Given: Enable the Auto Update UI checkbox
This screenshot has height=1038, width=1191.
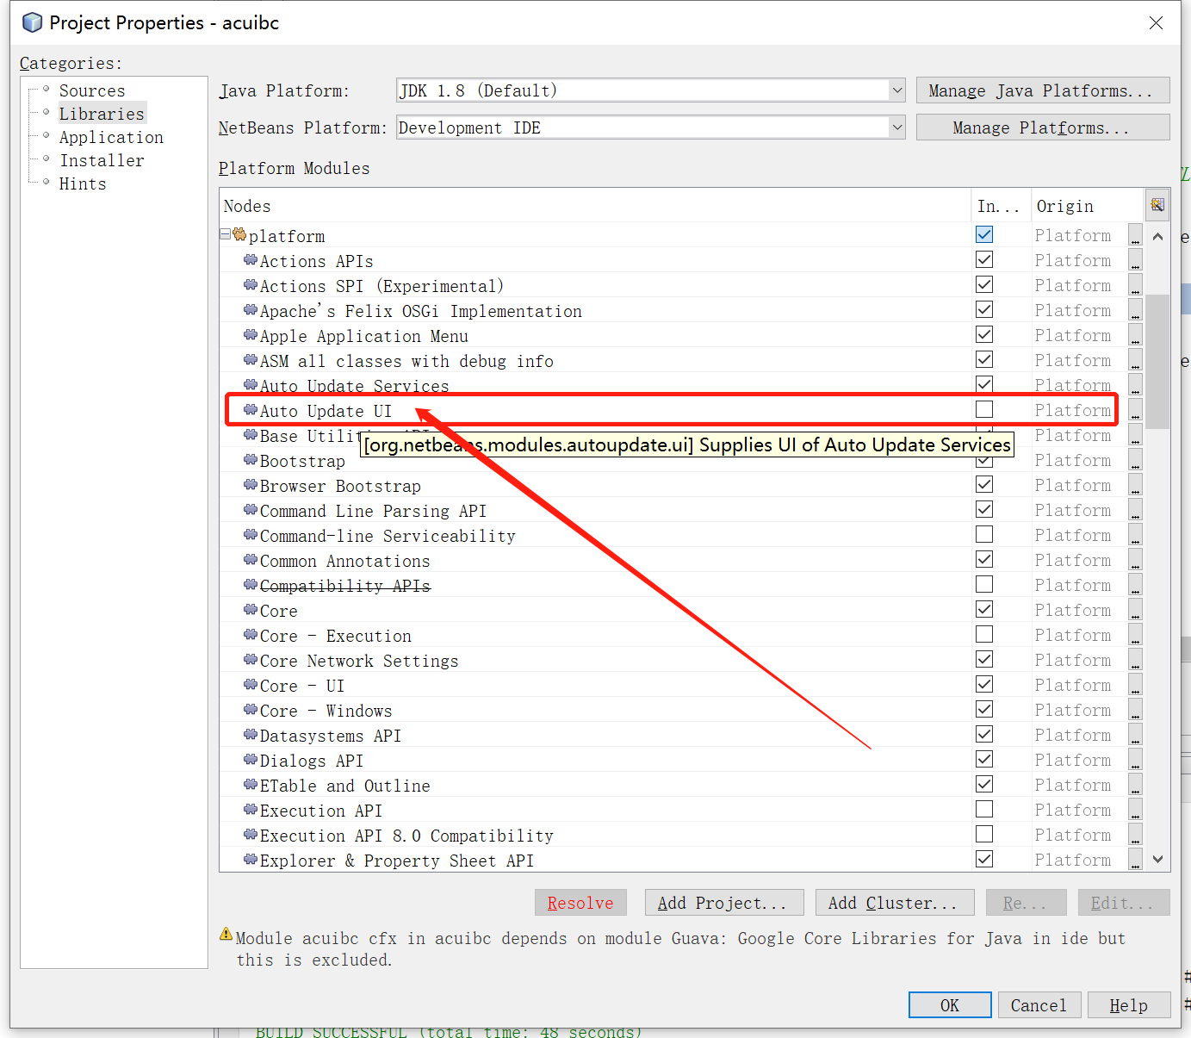Looking at the screenshot, I should pyautogui.click(x=984, y=409).
